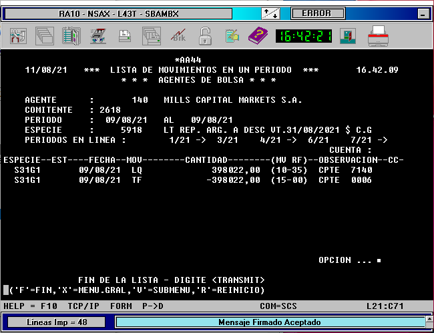Click the up-down arrows transfer indicator
This screenshot has width=434, height=333.
(x=270, y=13)
